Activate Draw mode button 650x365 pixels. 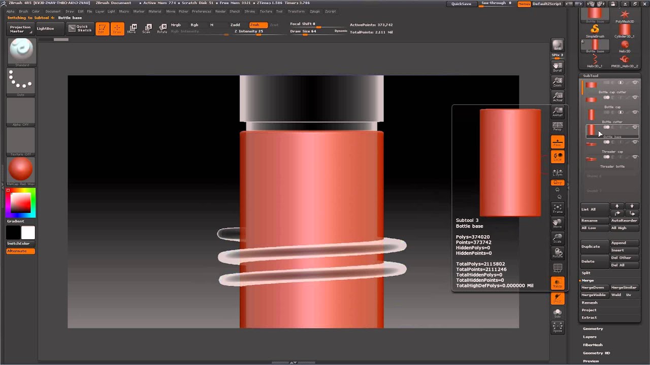(117, 29)
